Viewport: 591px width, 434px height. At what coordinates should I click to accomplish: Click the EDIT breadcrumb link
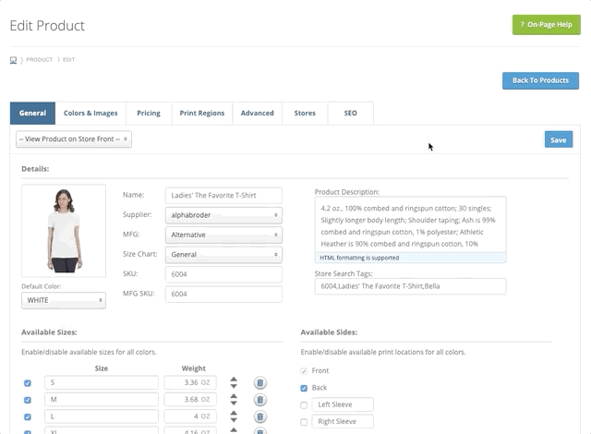[68, 59]
